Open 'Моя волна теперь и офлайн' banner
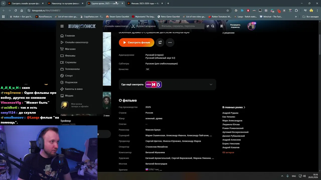 (x=75, y=105)
